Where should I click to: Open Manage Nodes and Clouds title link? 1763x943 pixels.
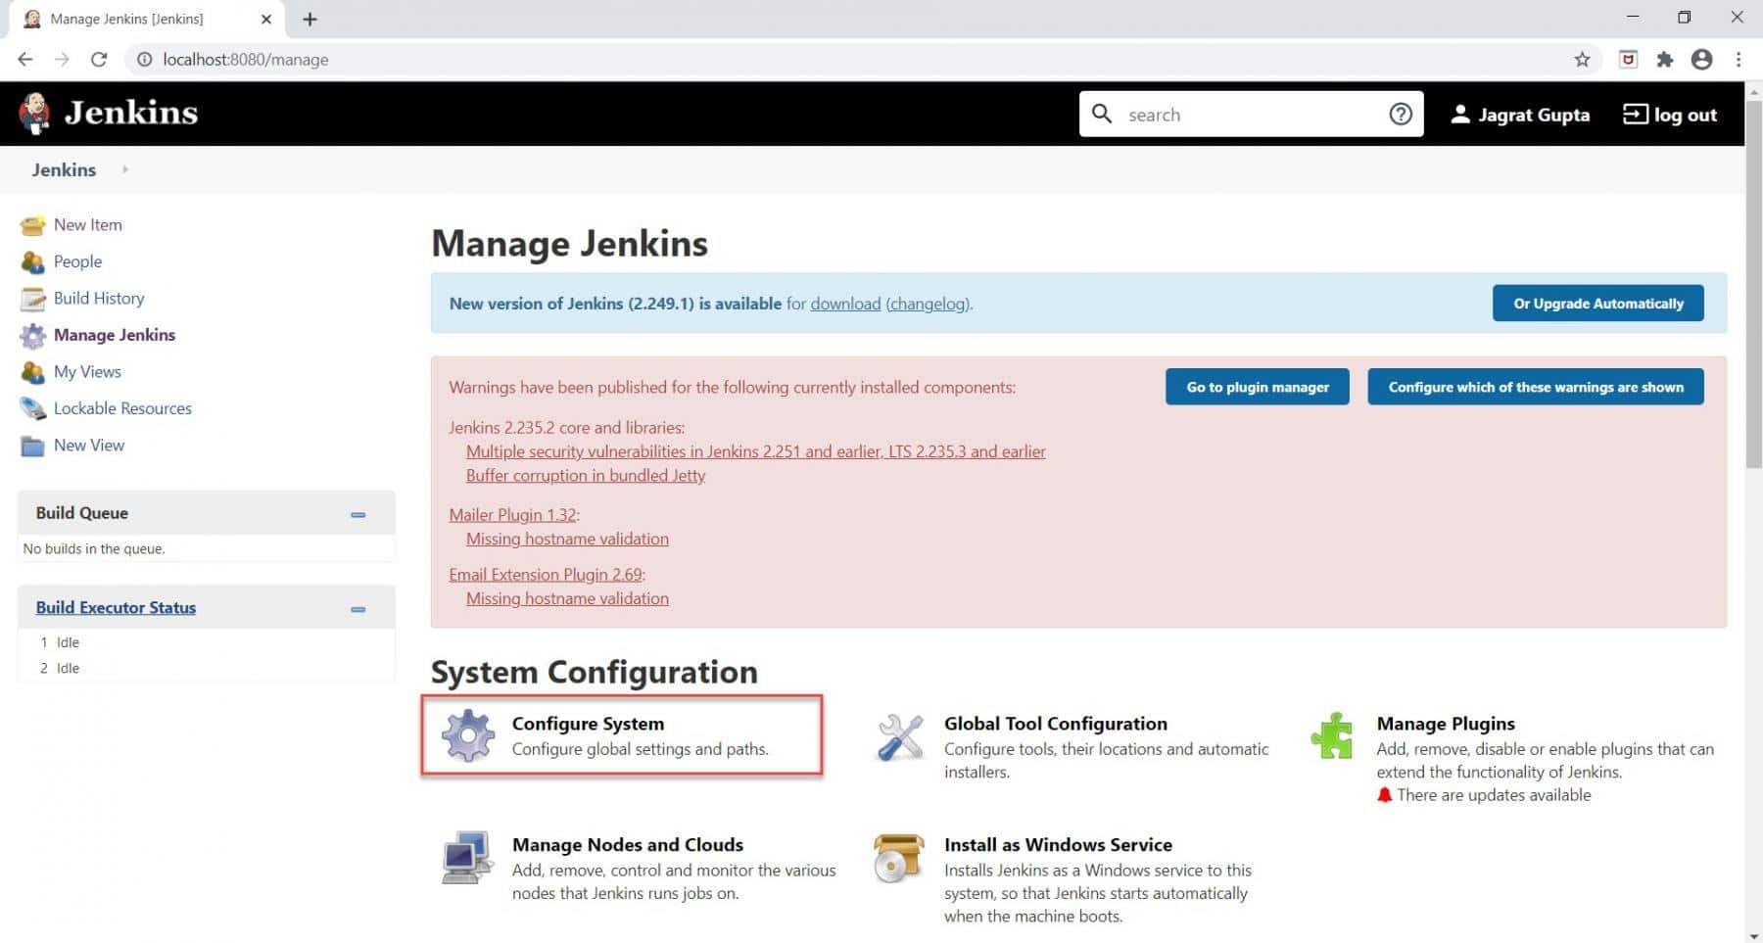click(628, 845)
